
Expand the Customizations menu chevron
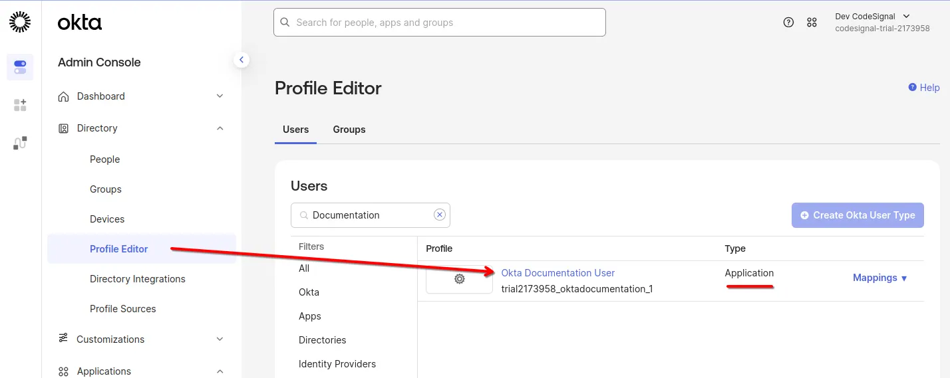pos(220,339)
